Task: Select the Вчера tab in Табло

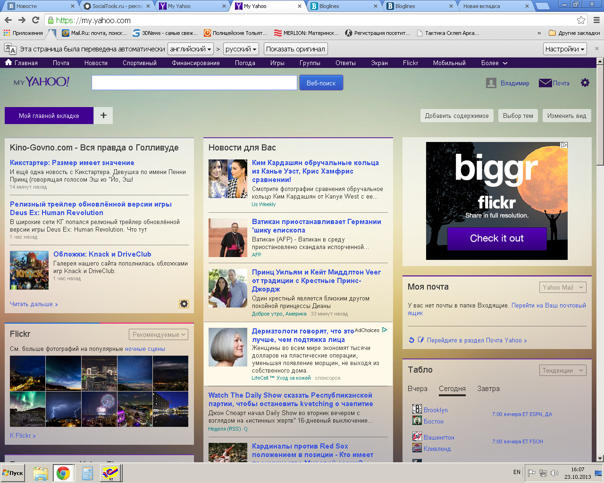Action: 417,389
